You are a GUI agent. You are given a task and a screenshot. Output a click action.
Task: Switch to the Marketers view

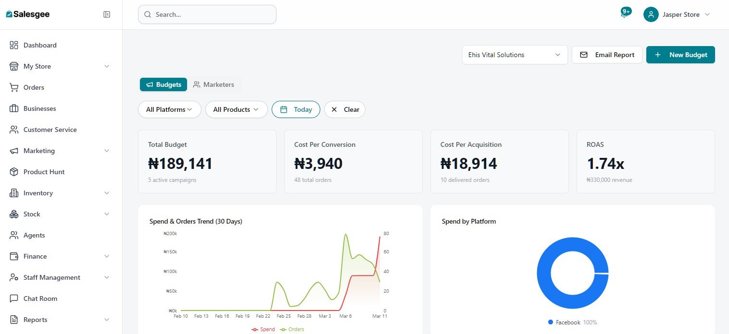tap(214, 84)
